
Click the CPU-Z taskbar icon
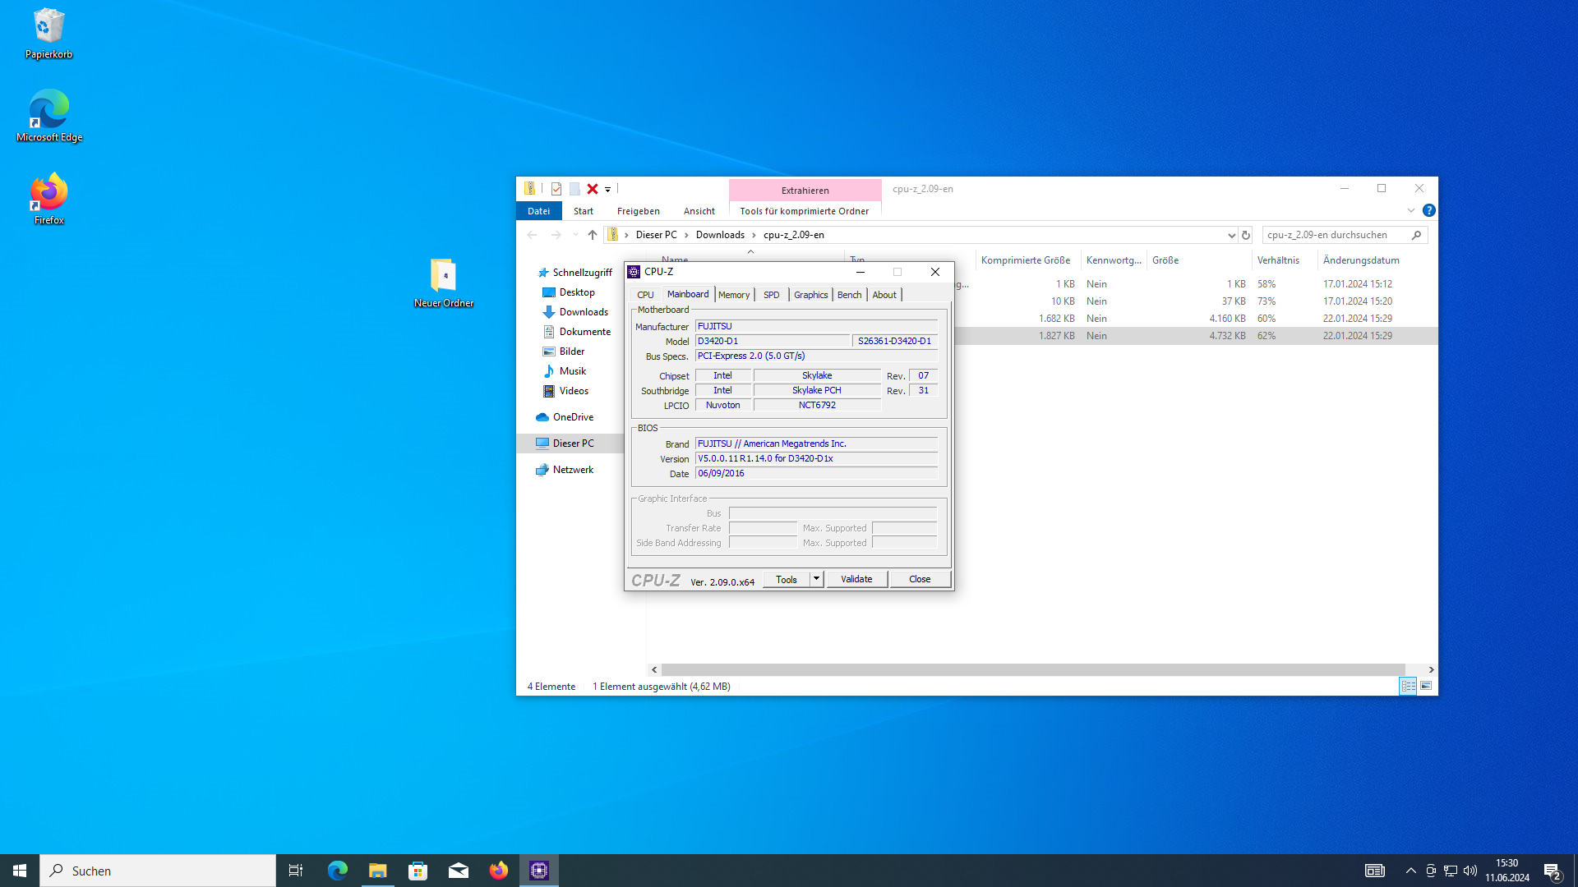pyautogui.click(x=539, y=871)
